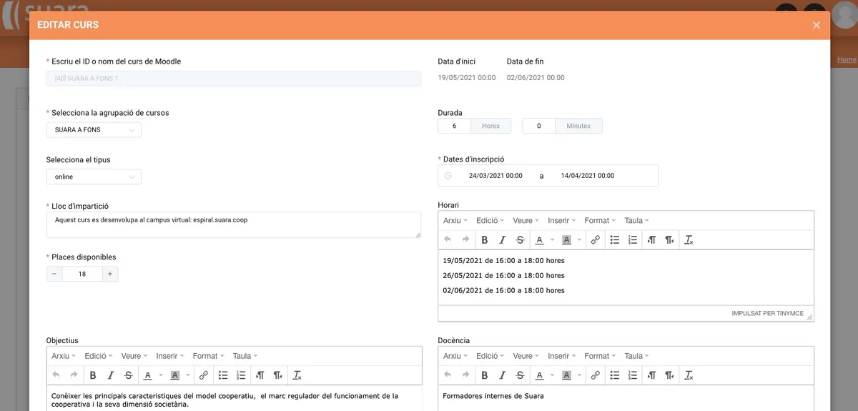
Task: Decrease places disponibles with minus button
Action: pos(54,274)
